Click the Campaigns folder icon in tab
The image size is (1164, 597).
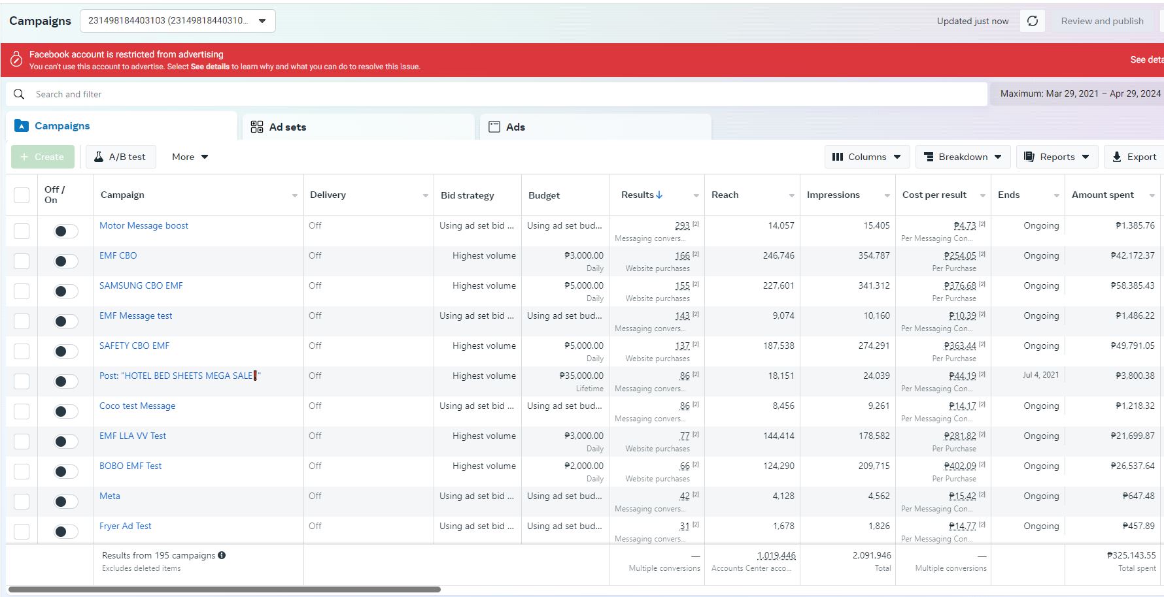tap(22, 125)
